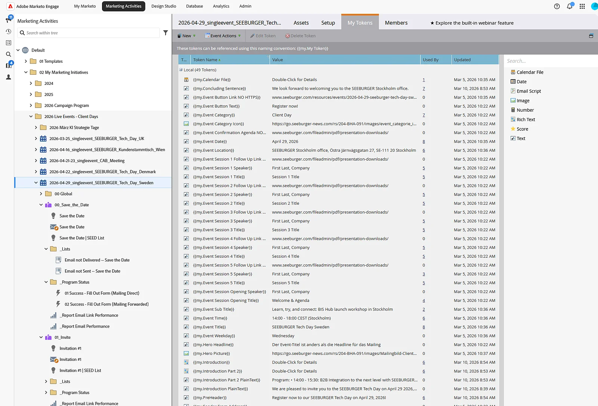Viewport: 598px width, 406px height.
Task: Click the Report Email Performance chart icon
Action: coord(53,326)
